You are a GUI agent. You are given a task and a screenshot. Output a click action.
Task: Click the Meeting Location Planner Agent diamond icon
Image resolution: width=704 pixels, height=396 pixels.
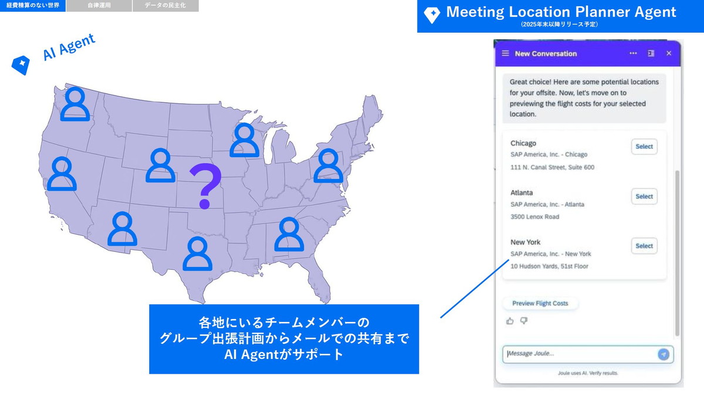tap(432, 15)
